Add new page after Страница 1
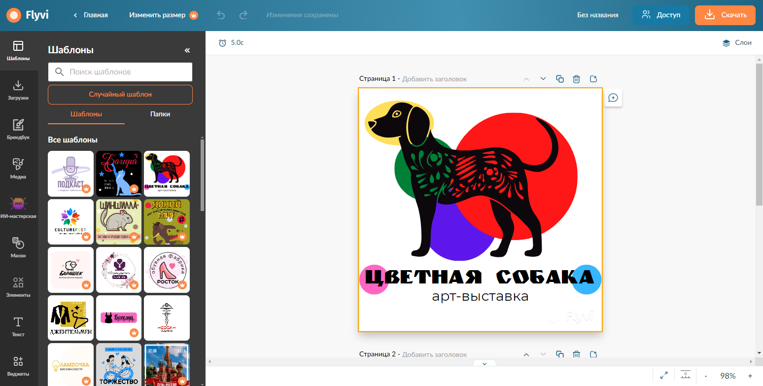 pyautogui.click(x=593, y=79)
